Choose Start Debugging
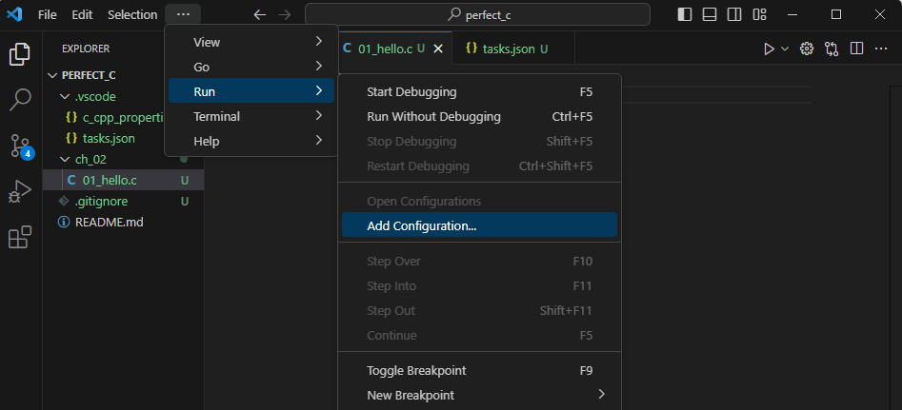The height and width of the screenshot is (410, 902). (x=479, y=92)
